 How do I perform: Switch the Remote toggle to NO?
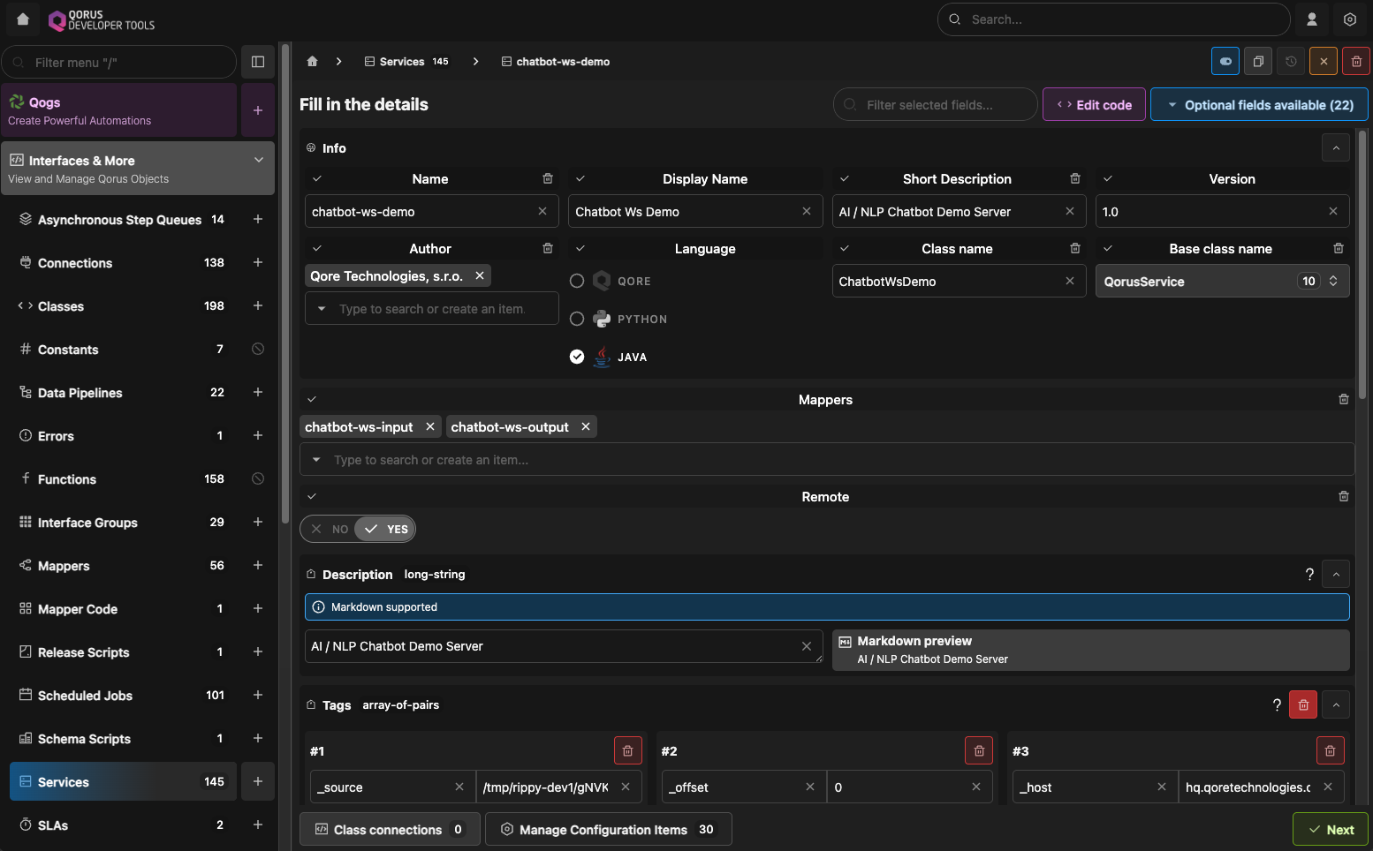pos(330,530)
